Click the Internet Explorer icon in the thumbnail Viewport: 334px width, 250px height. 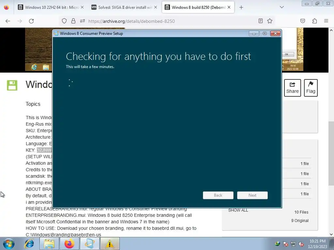pos(34,67)
